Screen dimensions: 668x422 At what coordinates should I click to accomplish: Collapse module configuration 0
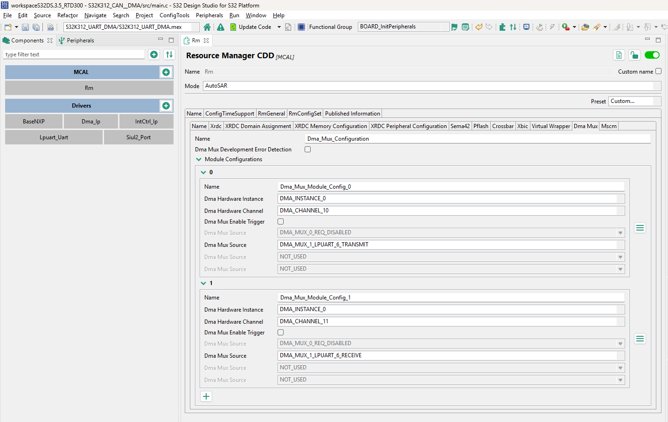pos(203,172)
